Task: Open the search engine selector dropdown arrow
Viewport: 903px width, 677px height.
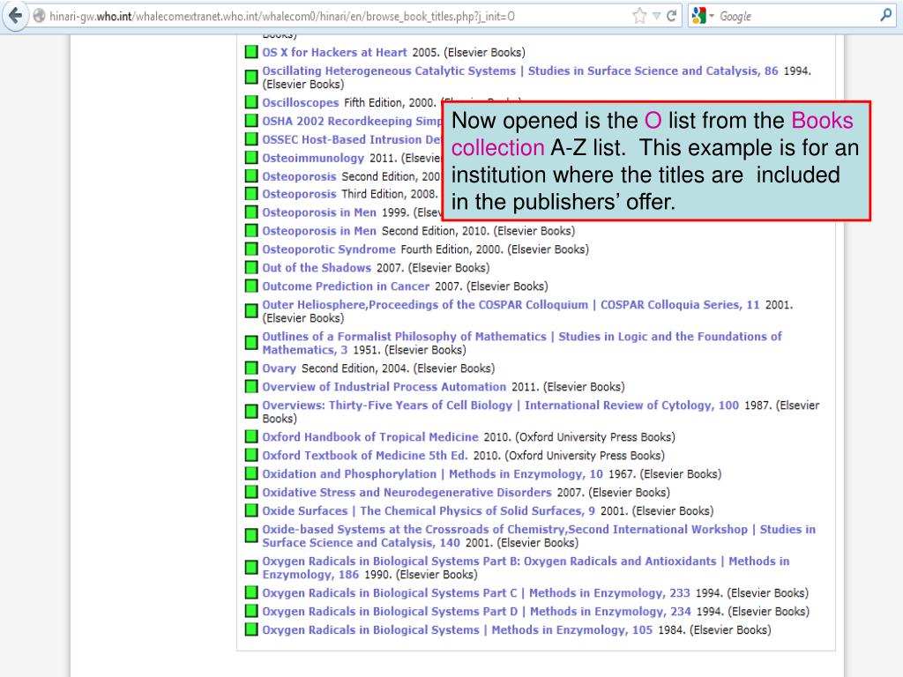Action: (x=712, y=16)
